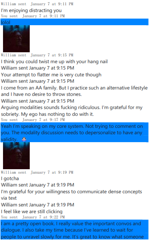This screenshot has width=149, height=241.
Task: Click 'You sent January 7 at 9:22 PM' header
Action: coord(33,217)
